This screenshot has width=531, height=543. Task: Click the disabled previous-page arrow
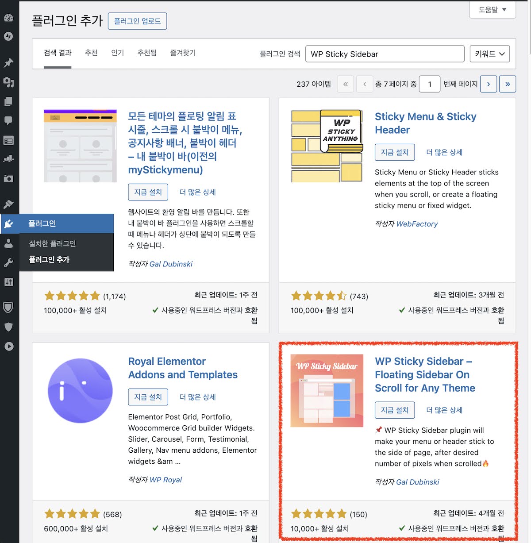365,84
